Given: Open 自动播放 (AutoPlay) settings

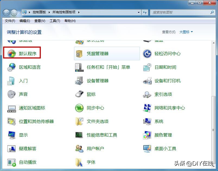Looking at the screenshot, I should pyautogui.click(x=28, y=162).
